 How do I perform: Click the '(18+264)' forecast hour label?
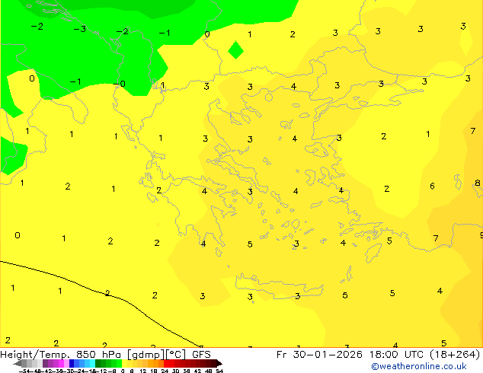pos(455,354)
